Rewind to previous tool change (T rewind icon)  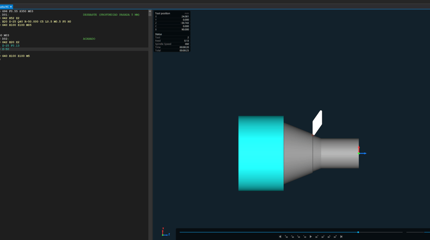(x=286, y=237)
